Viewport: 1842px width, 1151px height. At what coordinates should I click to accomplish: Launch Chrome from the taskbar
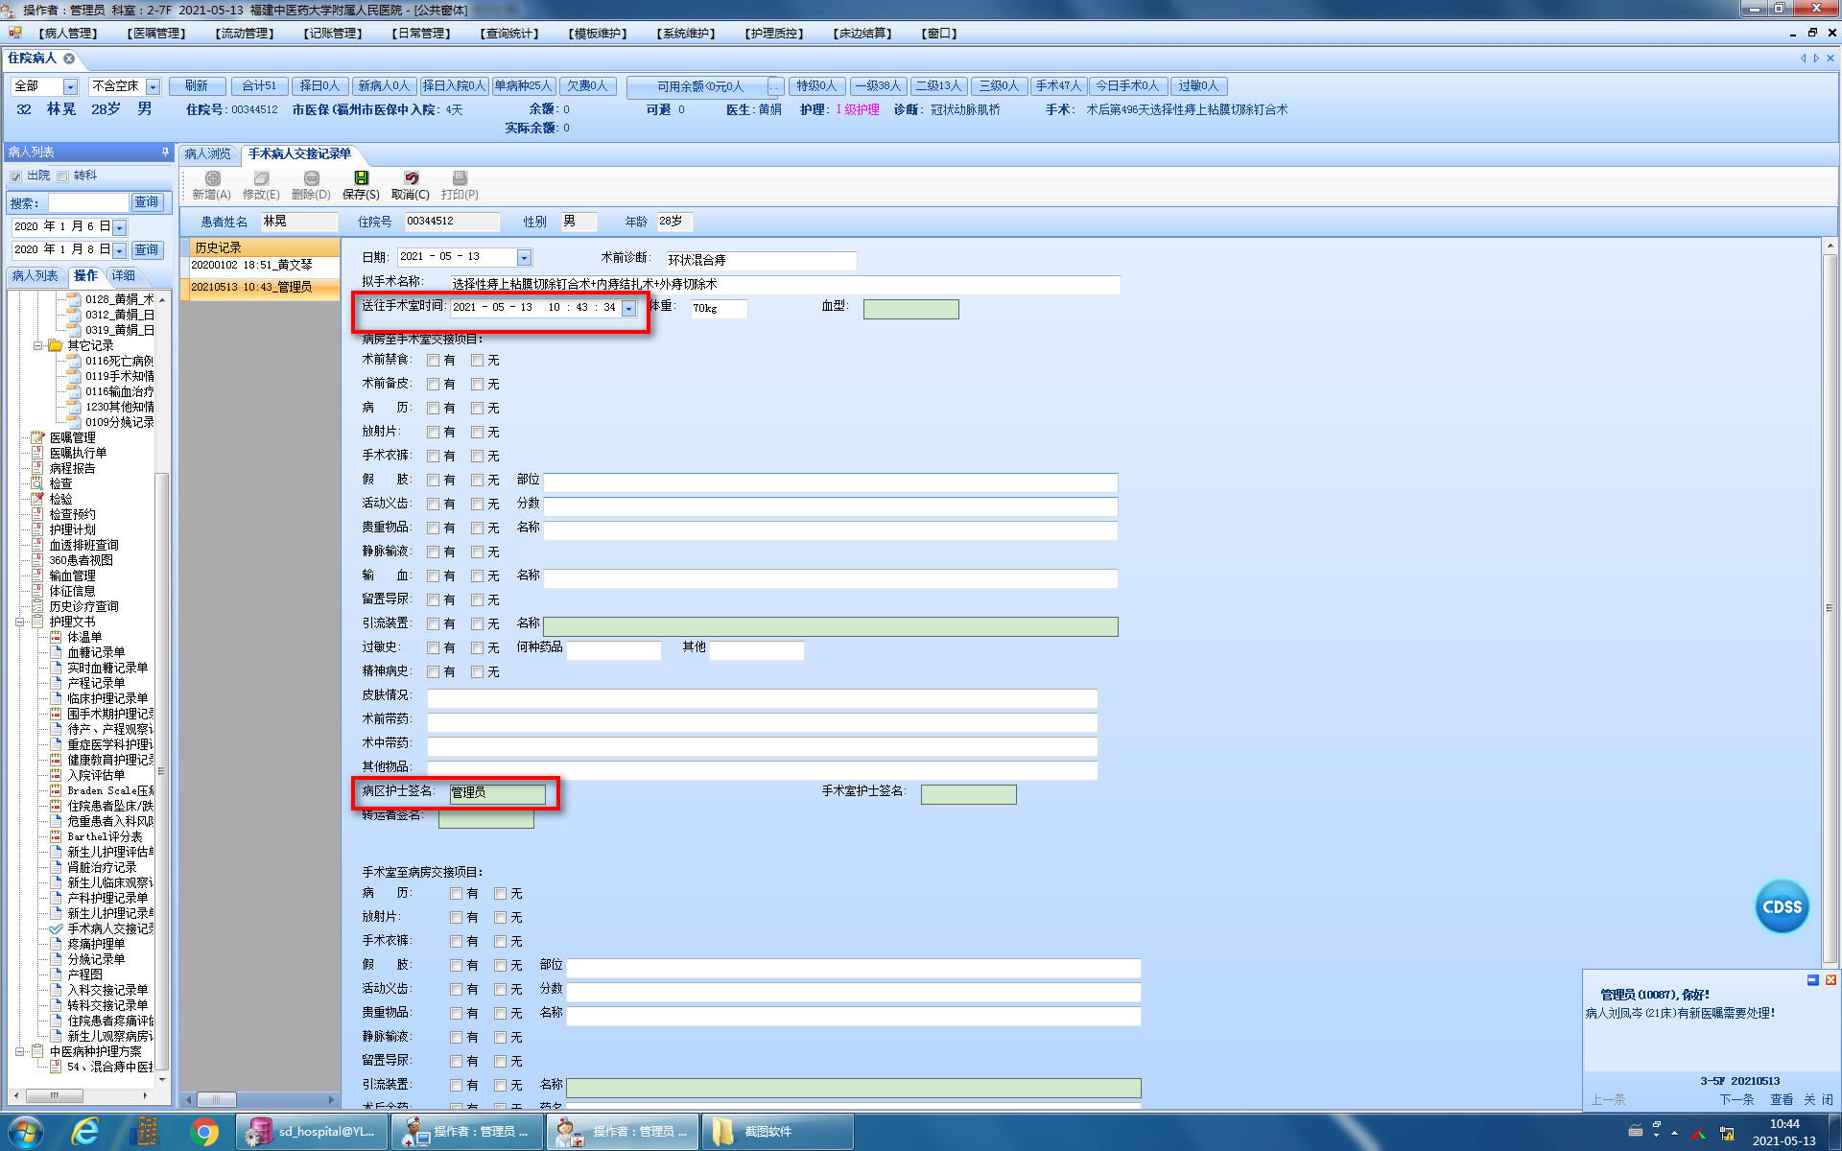[203, 1132]
